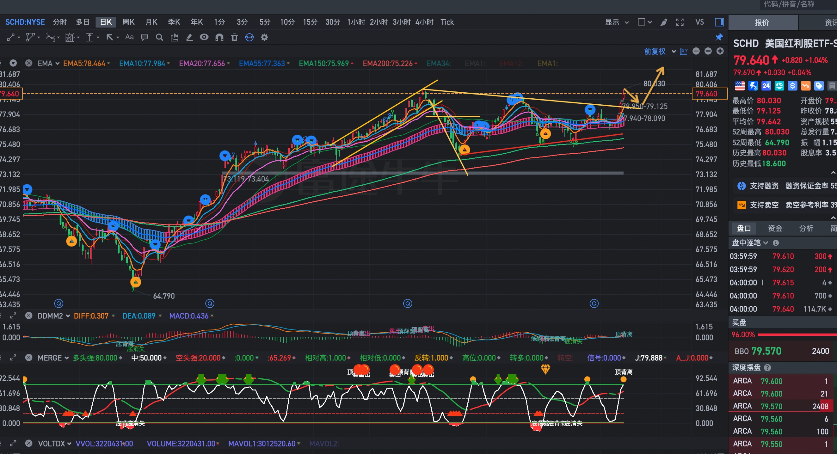Click the zoom-in plus chart button
The height and width of the screenshot is (454, 837).
click(x=720, y=51)
